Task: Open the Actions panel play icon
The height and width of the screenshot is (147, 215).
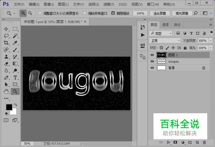Action: [143, 35]
